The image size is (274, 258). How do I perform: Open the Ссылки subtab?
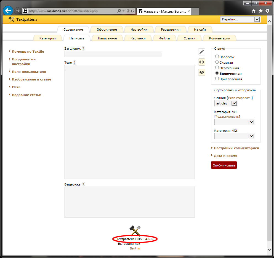189,38
